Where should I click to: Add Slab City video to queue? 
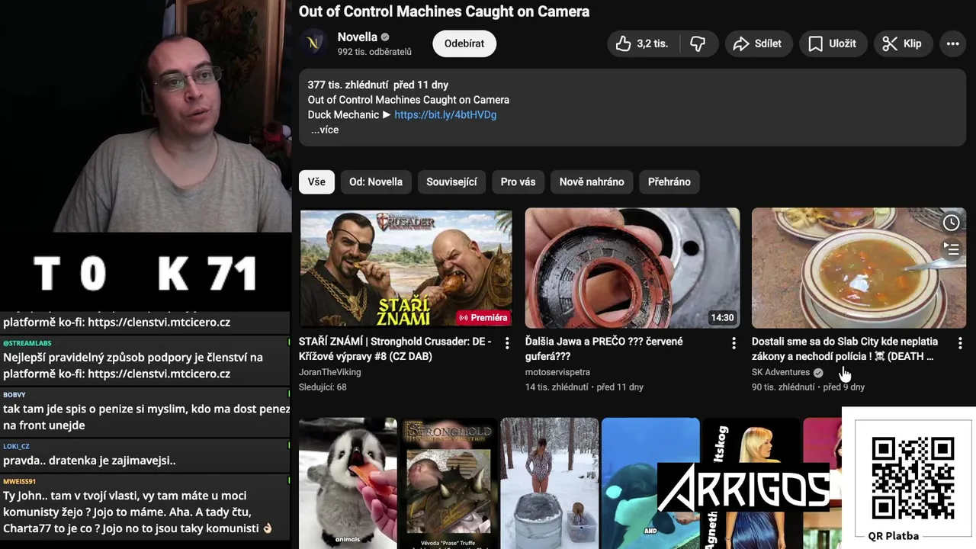[951, 248]
